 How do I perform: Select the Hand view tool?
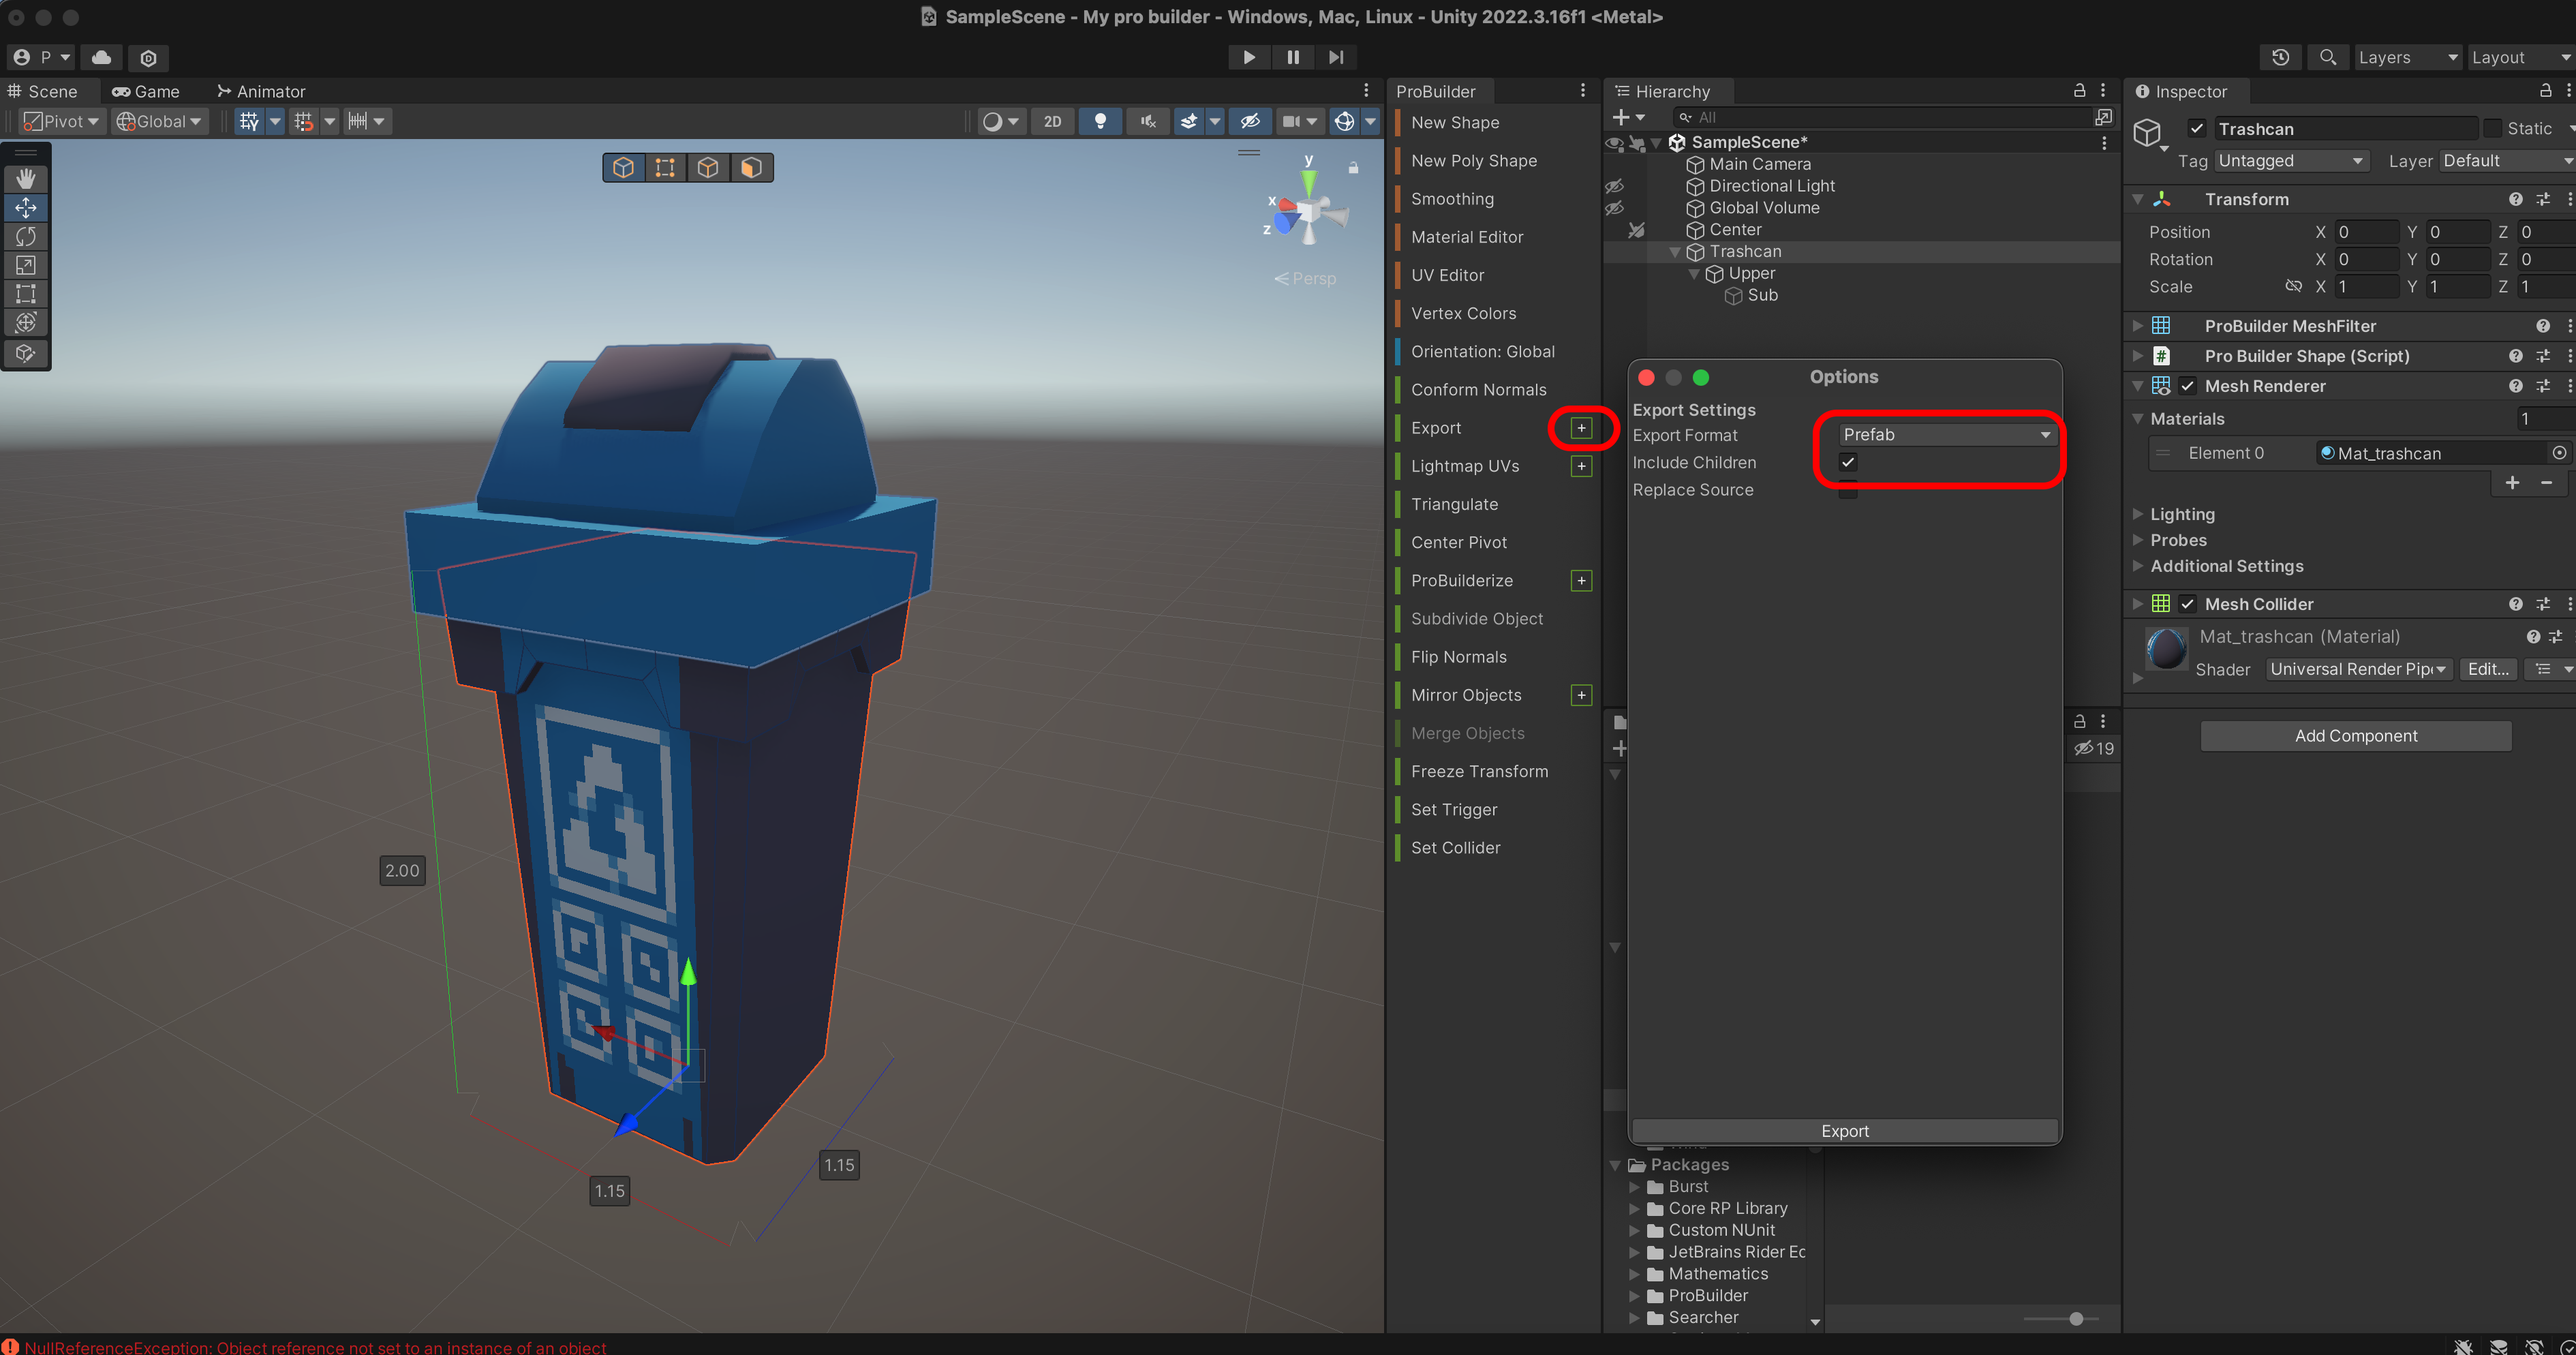click(26, 178)
